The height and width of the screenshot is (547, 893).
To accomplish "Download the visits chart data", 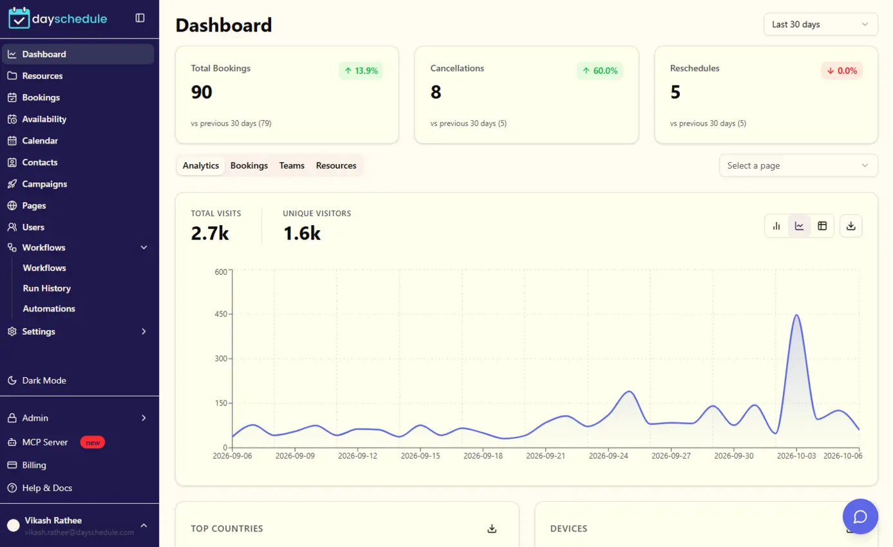I will click(851, 226).
